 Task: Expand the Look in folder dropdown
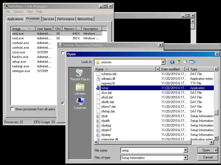click(163, 62)
